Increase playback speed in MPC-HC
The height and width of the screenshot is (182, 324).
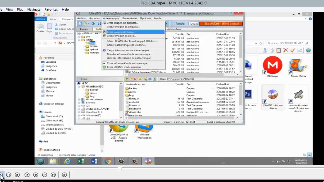point(45,175)
